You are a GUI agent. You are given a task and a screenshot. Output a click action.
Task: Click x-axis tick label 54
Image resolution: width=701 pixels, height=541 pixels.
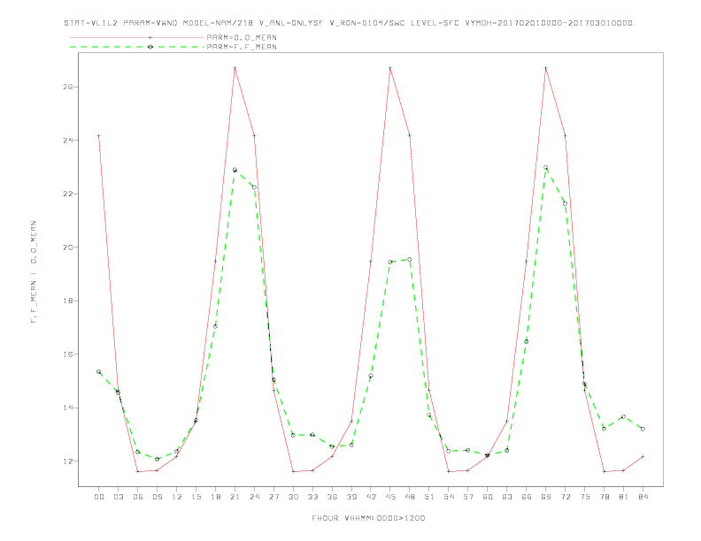click(x=449, y=497)
